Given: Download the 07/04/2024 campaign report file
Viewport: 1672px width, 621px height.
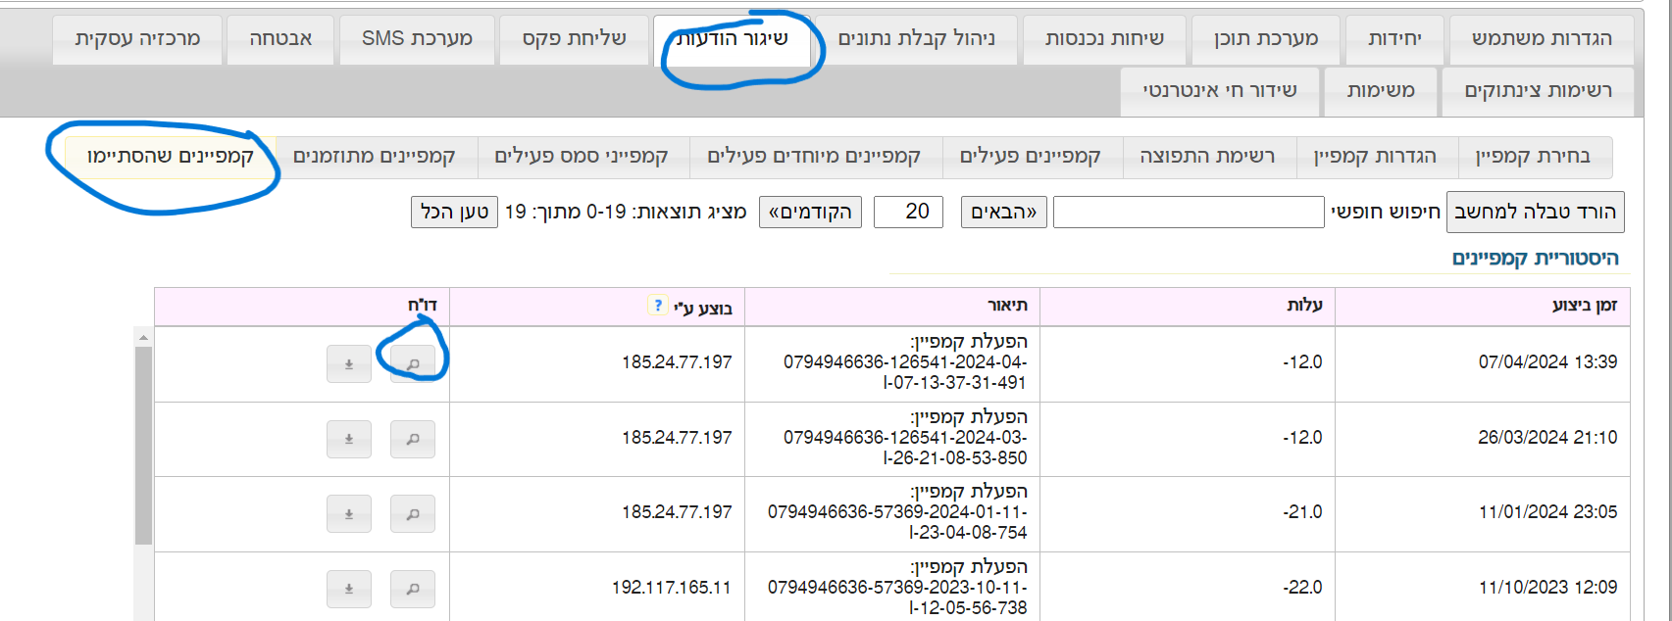Looking at the screenshot, I should pyautogui.click(x=349, y=362).
